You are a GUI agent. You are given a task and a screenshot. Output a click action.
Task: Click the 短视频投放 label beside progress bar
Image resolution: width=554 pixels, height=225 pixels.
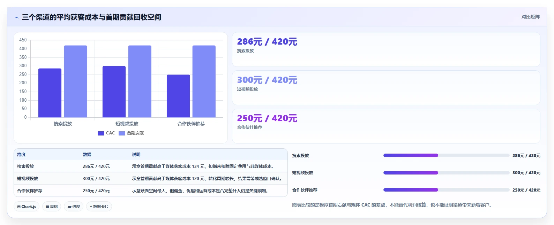(x=303, y=173)
